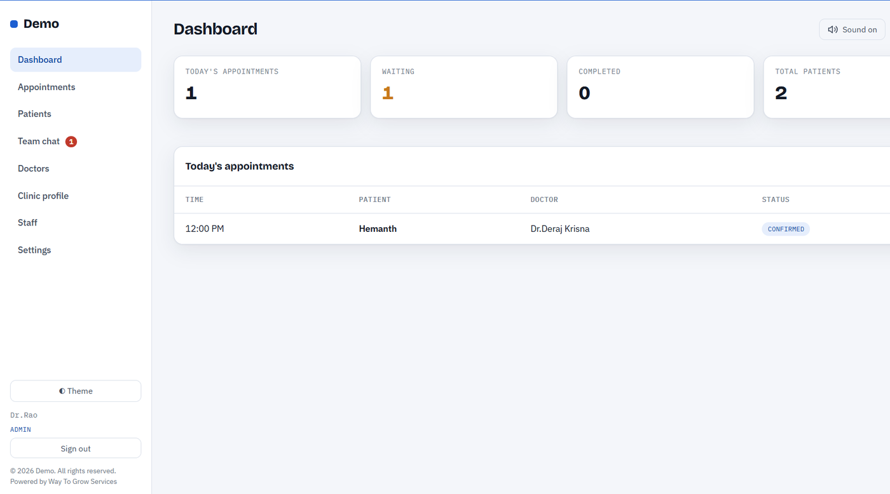This screenshot has height=494, width=890.
Task: Click the Dashboard page title
Action: pos(216,29)
